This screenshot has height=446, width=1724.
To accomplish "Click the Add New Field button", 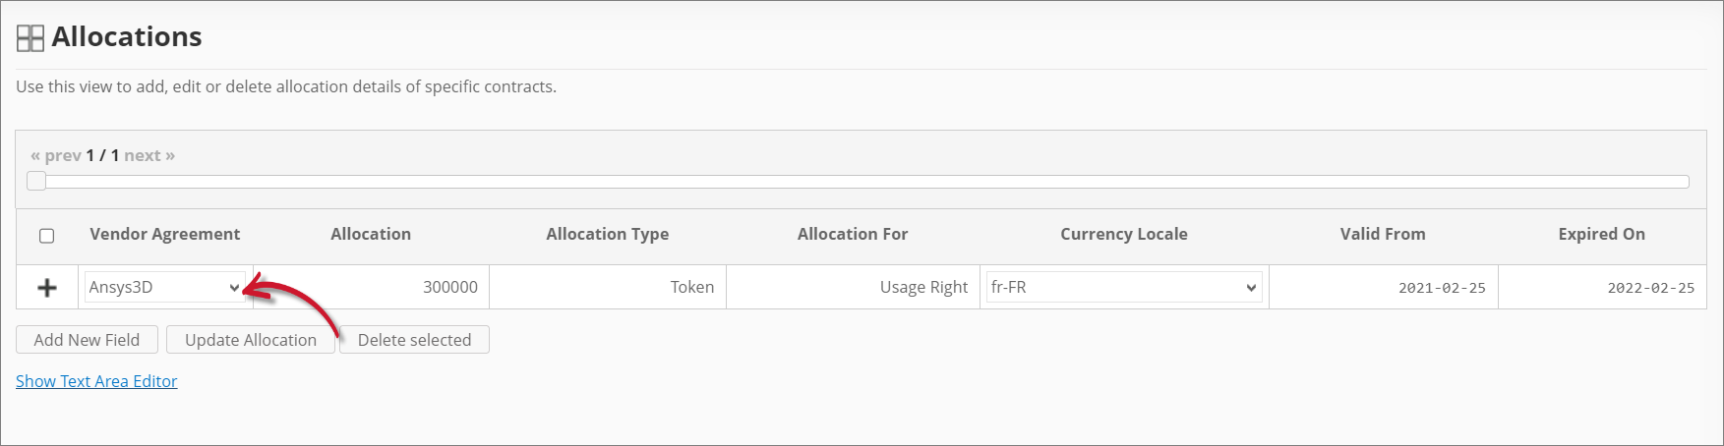I will 87,340.
